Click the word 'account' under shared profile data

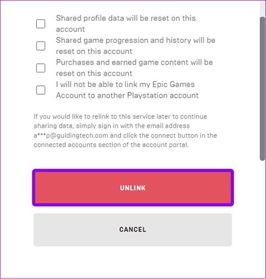click(x=70, y=29)
